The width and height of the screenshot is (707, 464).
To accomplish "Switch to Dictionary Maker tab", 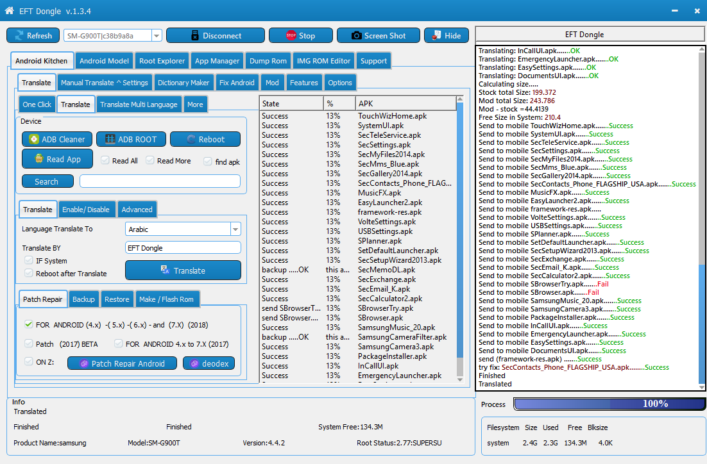I will [183, 83].
